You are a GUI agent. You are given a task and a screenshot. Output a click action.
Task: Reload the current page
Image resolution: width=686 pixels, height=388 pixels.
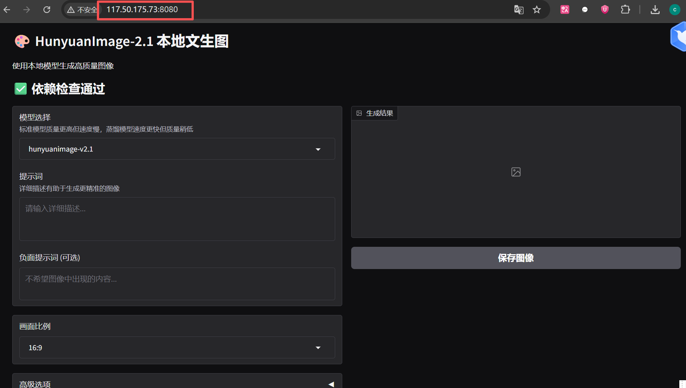47,10
